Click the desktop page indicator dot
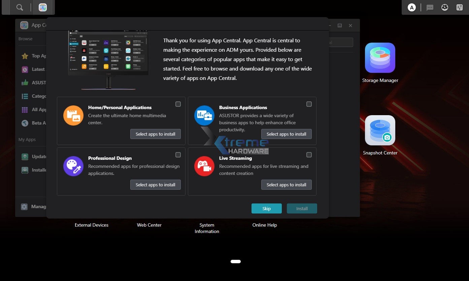The height and width of the screenshot is (281, 469). point(236,262)
